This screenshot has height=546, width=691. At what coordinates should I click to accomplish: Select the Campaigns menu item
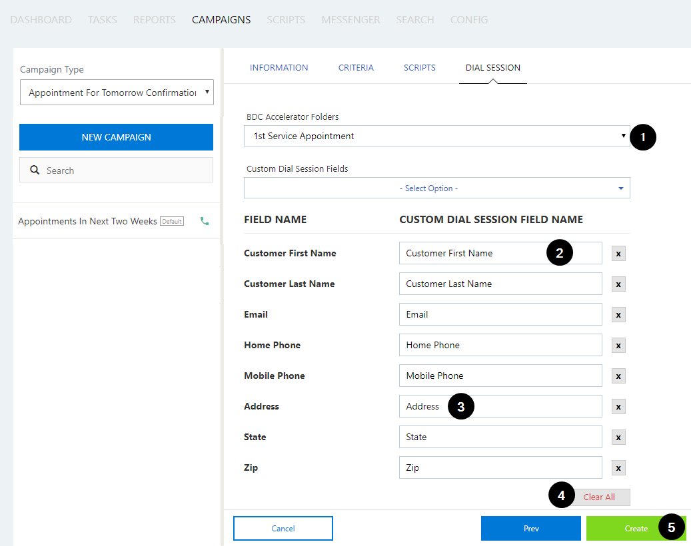pyautogui.click(x=221, y=20)
